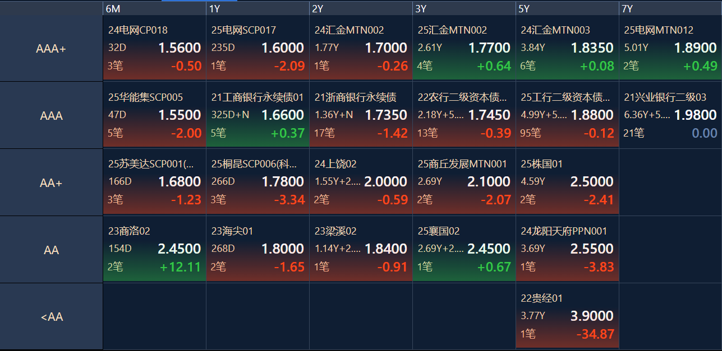Open the 23梁溪02 bond card

point(361,249)
